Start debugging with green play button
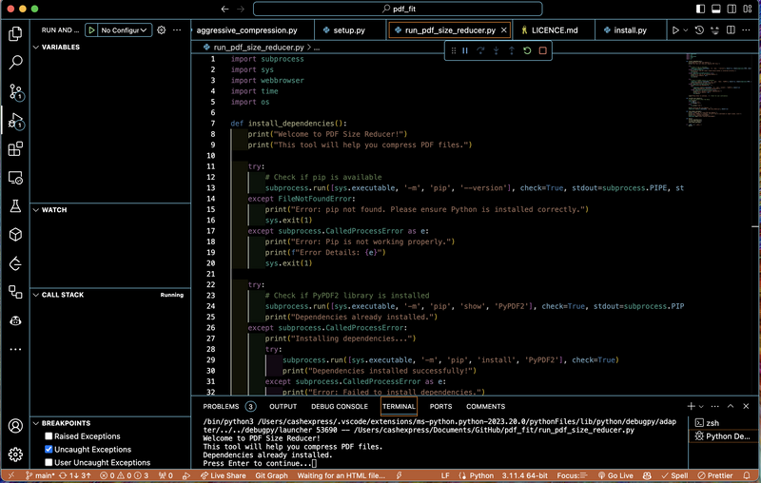Viewport: 761px width, 483px height. click(91, 30)
